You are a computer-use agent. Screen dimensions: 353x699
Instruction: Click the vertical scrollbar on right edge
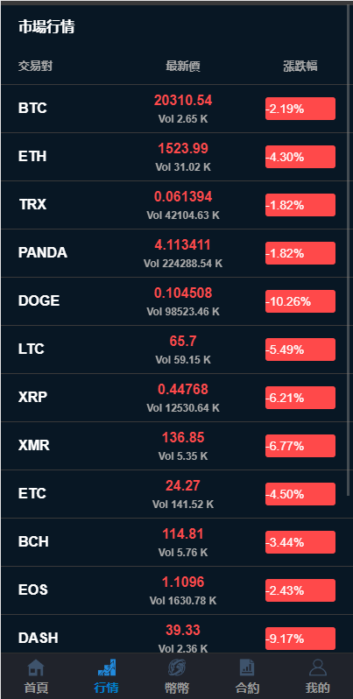[x=349, y=250]
